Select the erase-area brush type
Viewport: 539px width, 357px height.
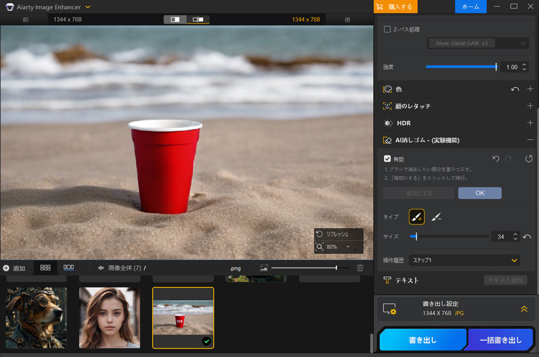[x=436, y=217]
